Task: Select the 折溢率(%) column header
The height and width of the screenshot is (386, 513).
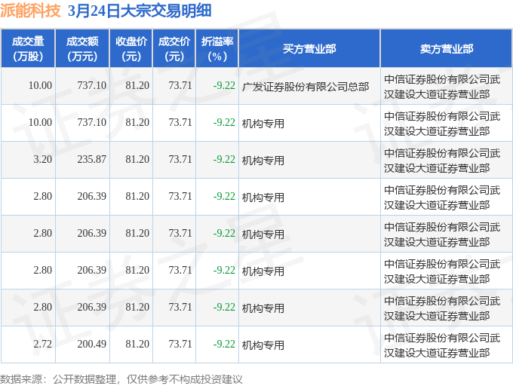Action: coord(217,49)
